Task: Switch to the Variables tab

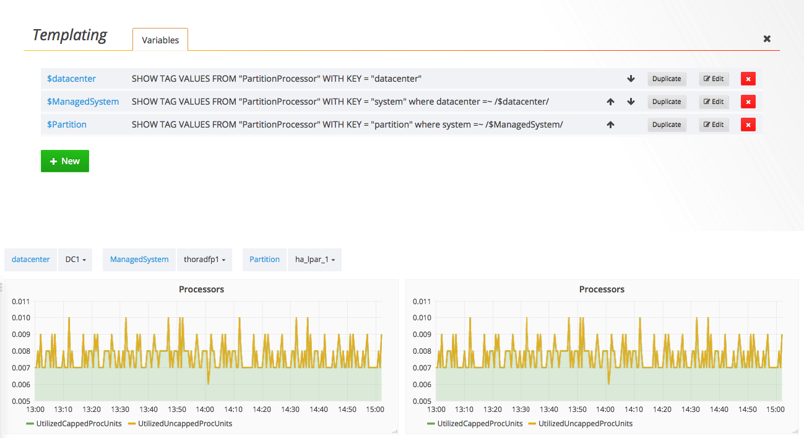Action: [160, 39]
